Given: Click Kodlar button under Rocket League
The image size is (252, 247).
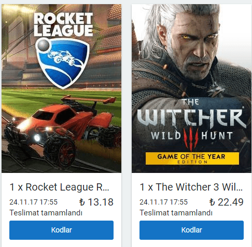Looking at the screenshot, I should point(61,230).
